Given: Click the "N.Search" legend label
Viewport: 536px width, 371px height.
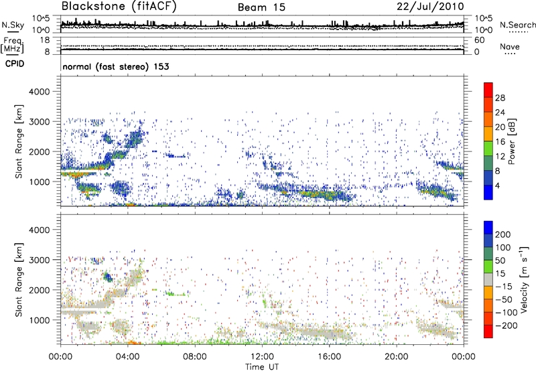Looking at the screenshot, I should pyautogui.click(x=518, y=25).
